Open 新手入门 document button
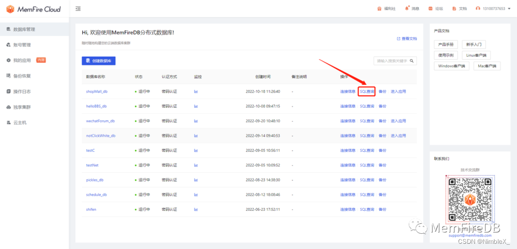This screenshot has height=249, width=517. [473, 44]
